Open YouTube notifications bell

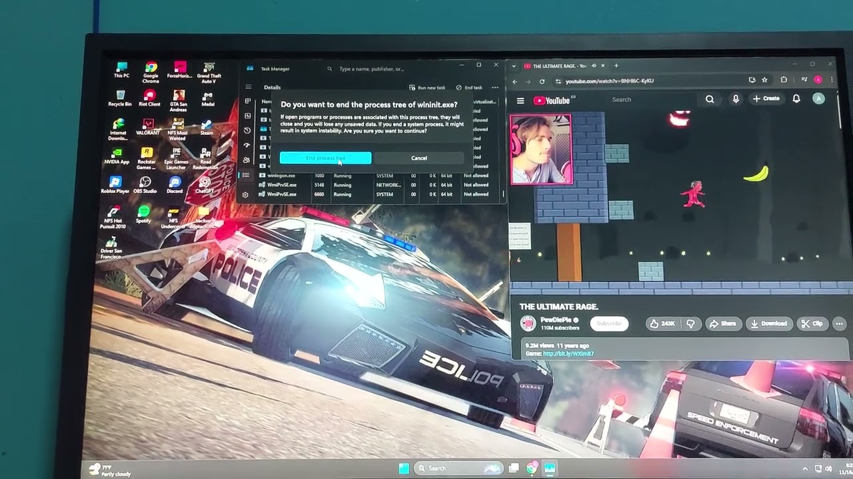[796, 98]
